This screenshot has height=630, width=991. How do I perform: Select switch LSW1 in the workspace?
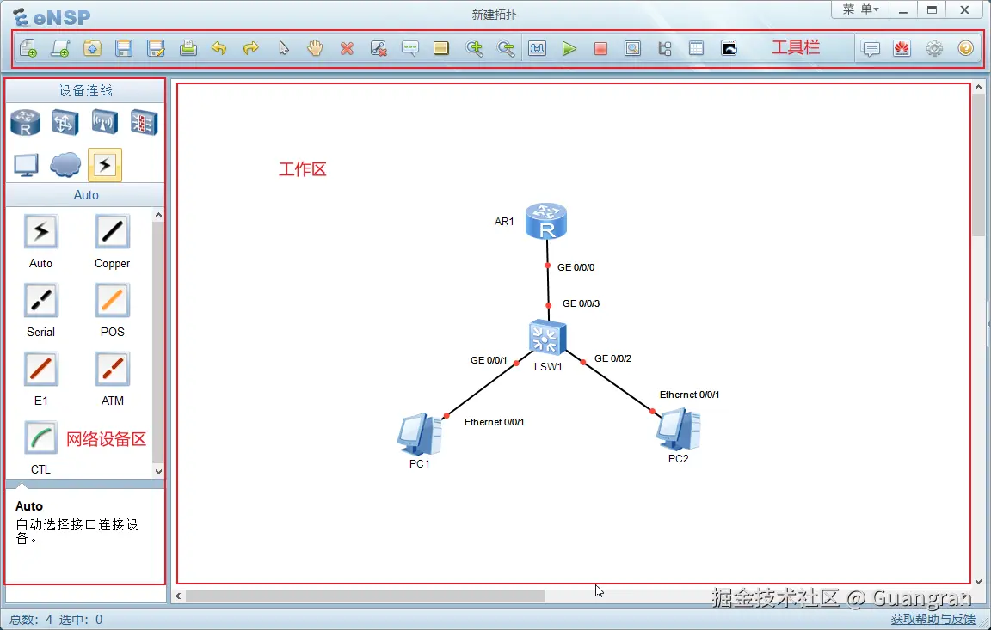pos(547,339)
